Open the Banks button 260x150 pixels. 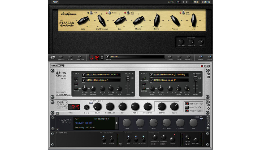point(70,57)
